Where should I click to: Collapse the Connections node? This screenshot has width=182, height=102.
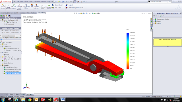point(1,46)
